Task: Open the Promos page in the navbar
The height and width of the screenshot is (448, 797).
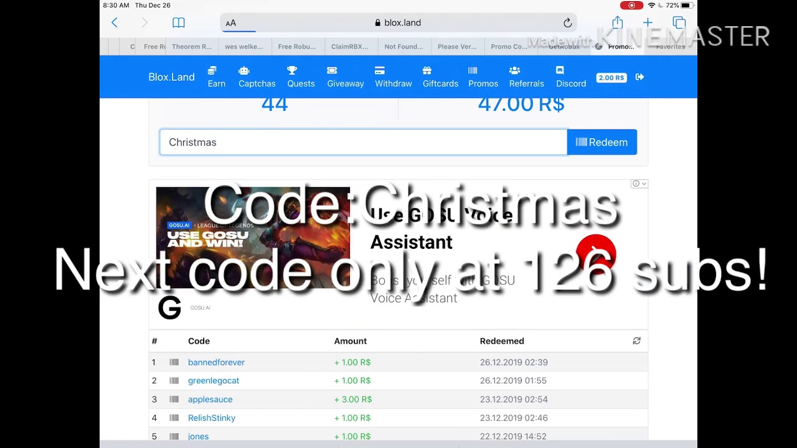Action: 483,77
